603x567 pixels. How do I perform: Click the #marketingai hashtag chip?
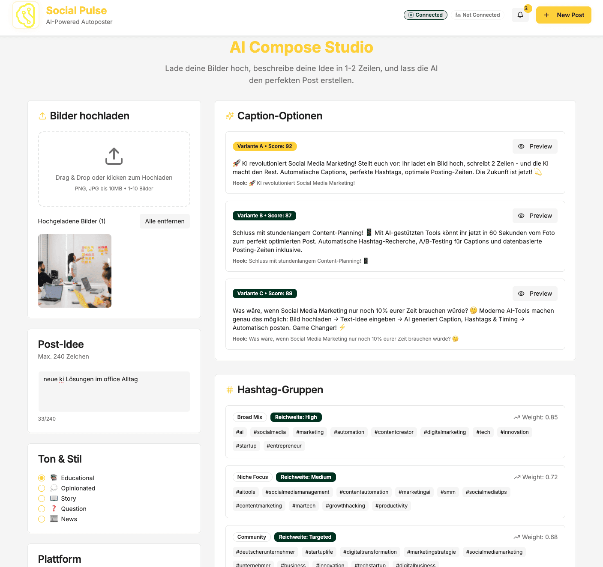point(414,492)
